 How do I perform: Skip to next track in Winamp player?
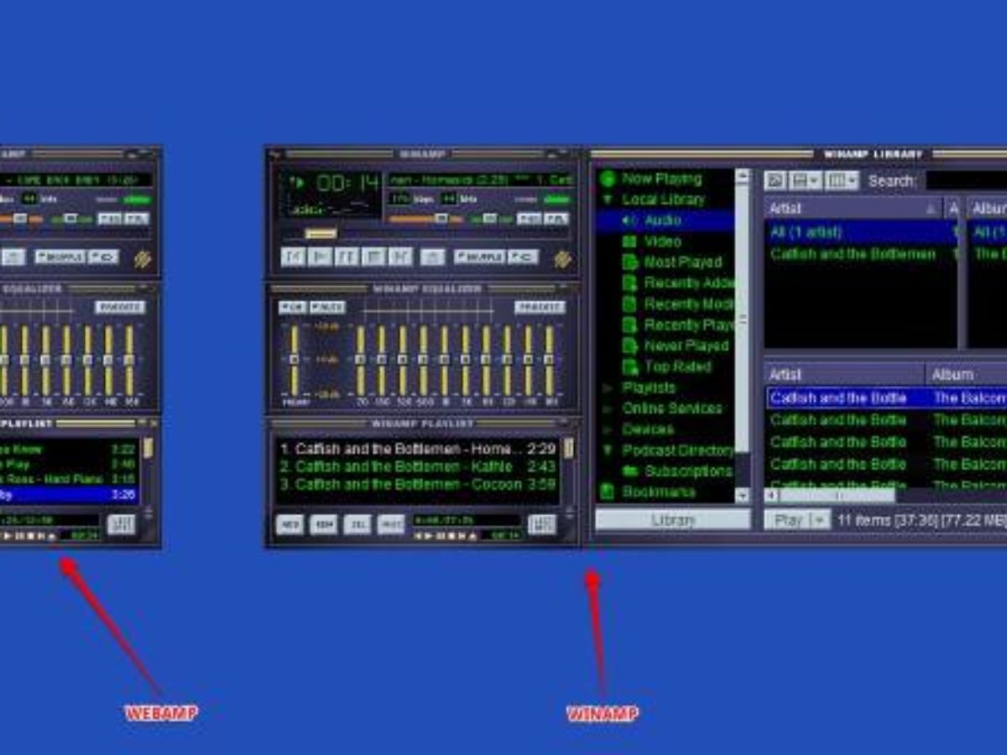point(400,257)
